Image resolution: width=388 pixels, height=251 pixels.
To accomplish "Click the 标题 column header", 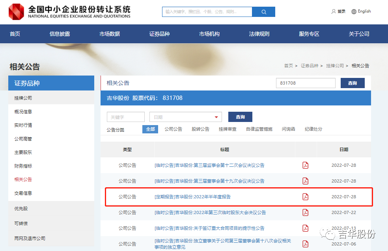I will pyautogui.click(x=225, y=149).
